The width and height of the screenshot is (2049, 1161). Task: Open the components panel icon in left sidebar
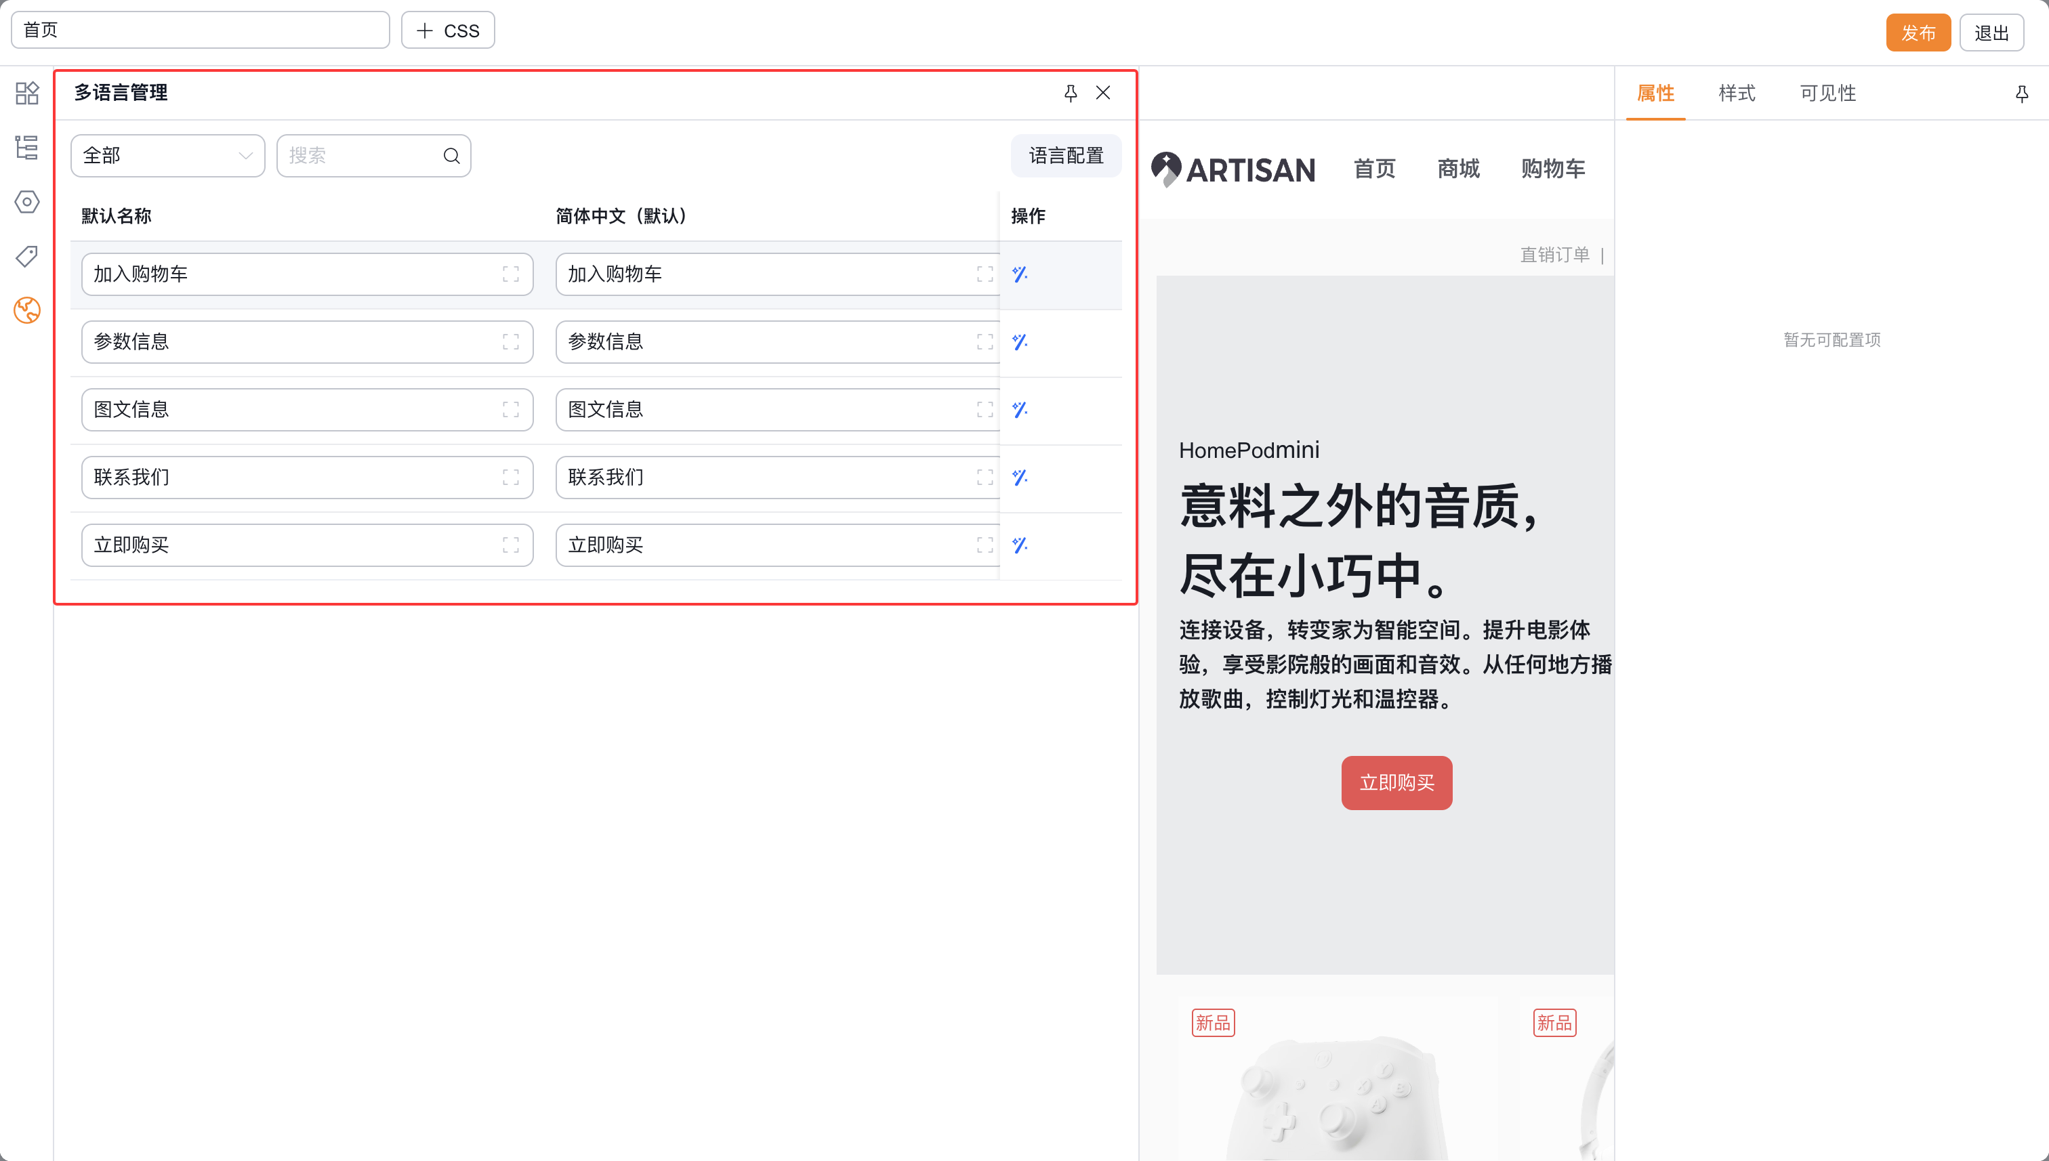pos(27,93)
